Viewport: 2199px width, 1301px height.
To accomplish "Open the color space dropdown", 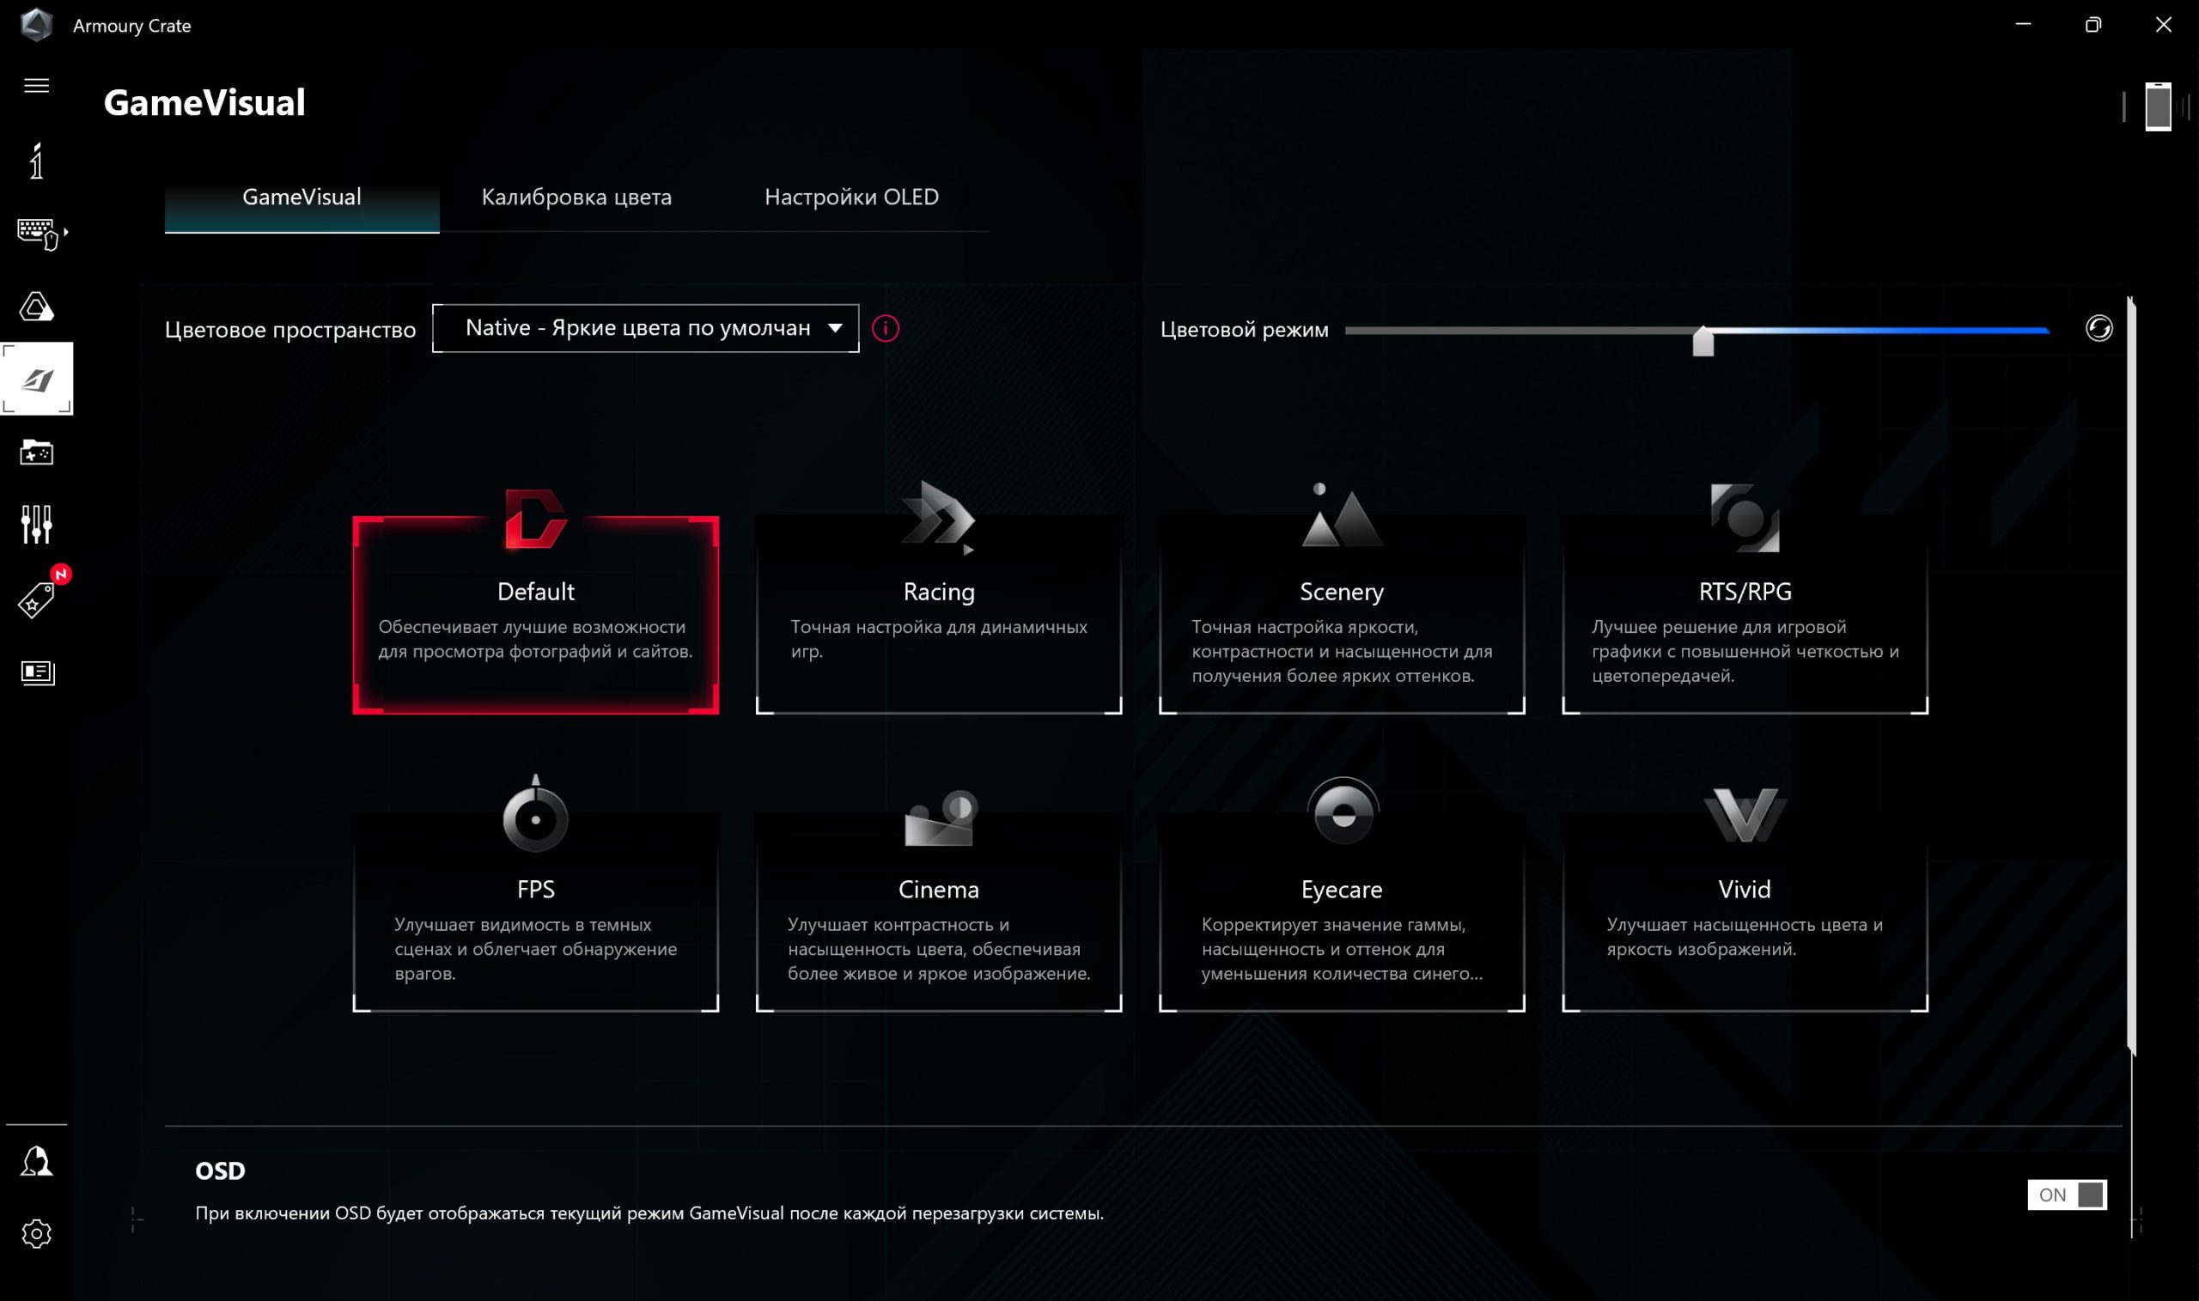I will [x=645, y=329].
